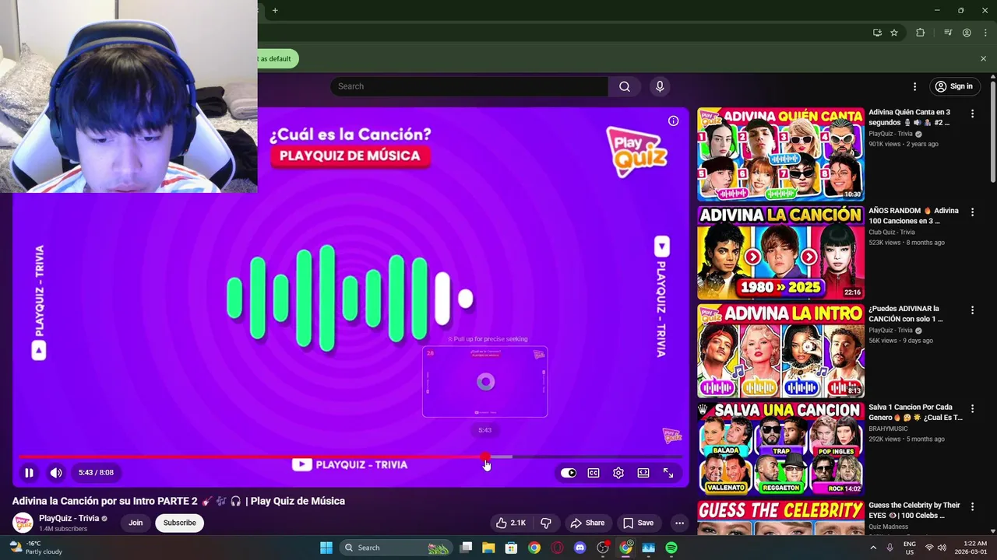Open Salva Una Cancion thumbnail
Image resolution: width=997 pixels, height=560 pixels.
(780, 449)
